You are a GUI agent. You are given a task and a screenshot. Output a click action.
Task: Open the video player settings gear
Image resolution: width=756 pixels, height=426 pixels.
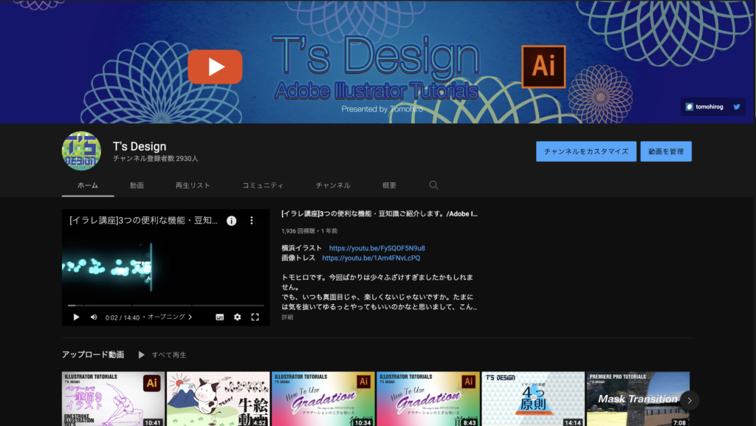pyautogui.click(x=237, y=316)
